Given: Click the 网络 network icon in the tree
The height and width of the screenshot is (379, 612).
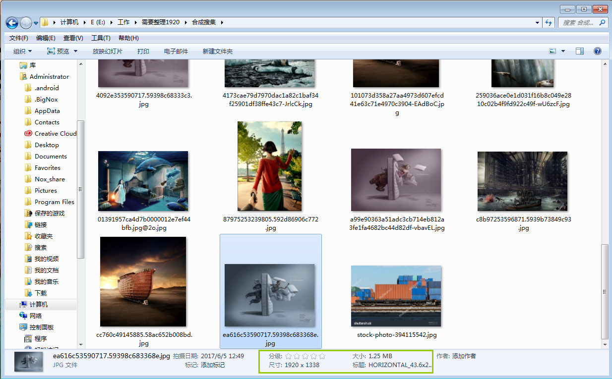Looking at the screenshot, I should click(23, 316).
